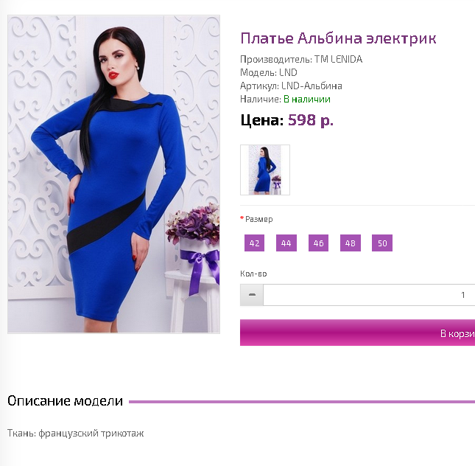Image resolution: width=475 pixels, height=466 pixels.
Task: Click the LND-Альбина article number
Action: [312, 86]
